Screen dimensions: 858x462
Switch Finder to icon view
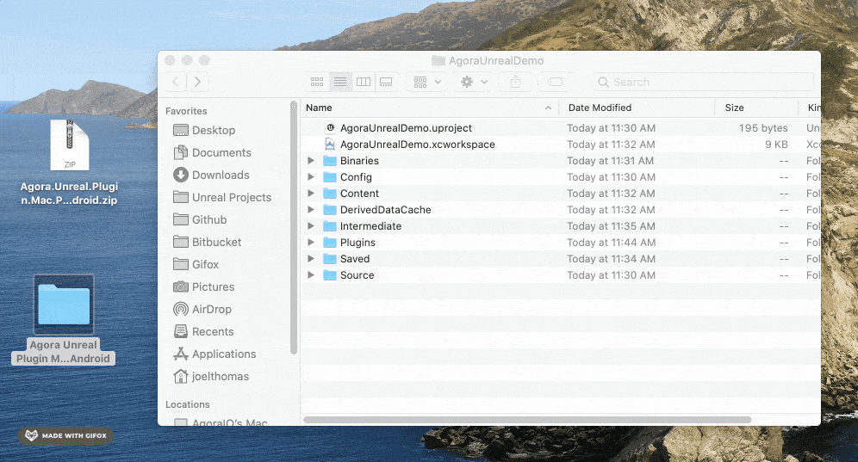[317, 82]
